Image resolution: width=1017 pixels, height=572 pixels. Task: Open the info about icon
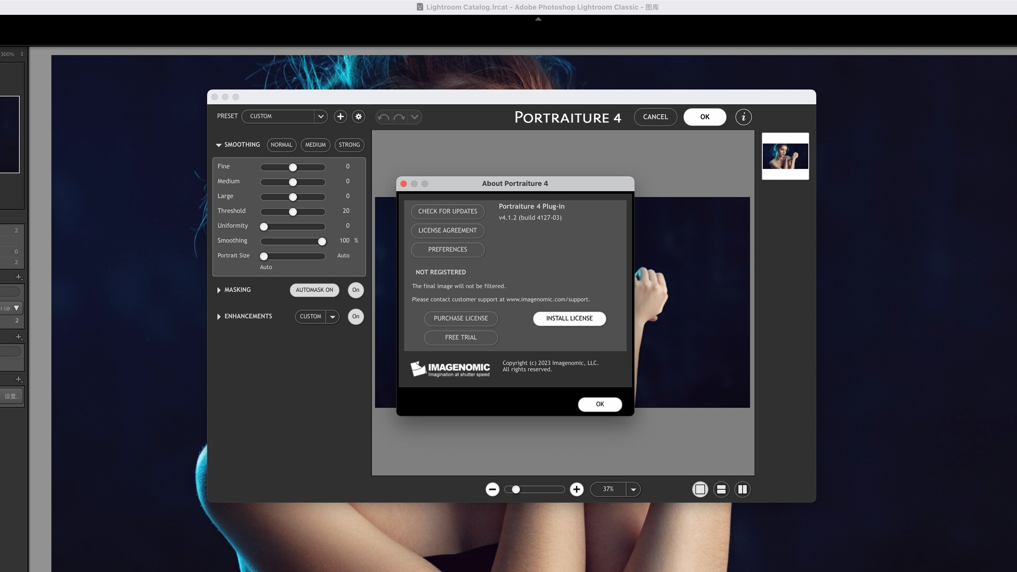(743, 117)
